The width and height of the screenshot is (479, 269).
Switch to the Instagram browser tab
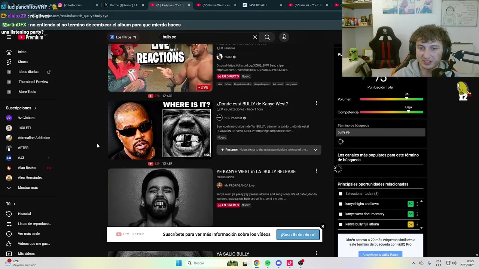click(x=78, y=5)
